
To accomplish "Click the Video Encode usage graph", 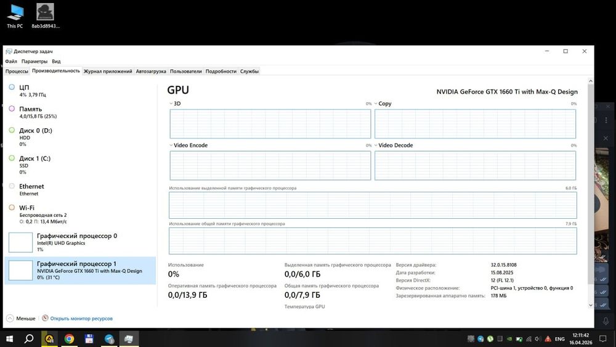I will (270, 165).
